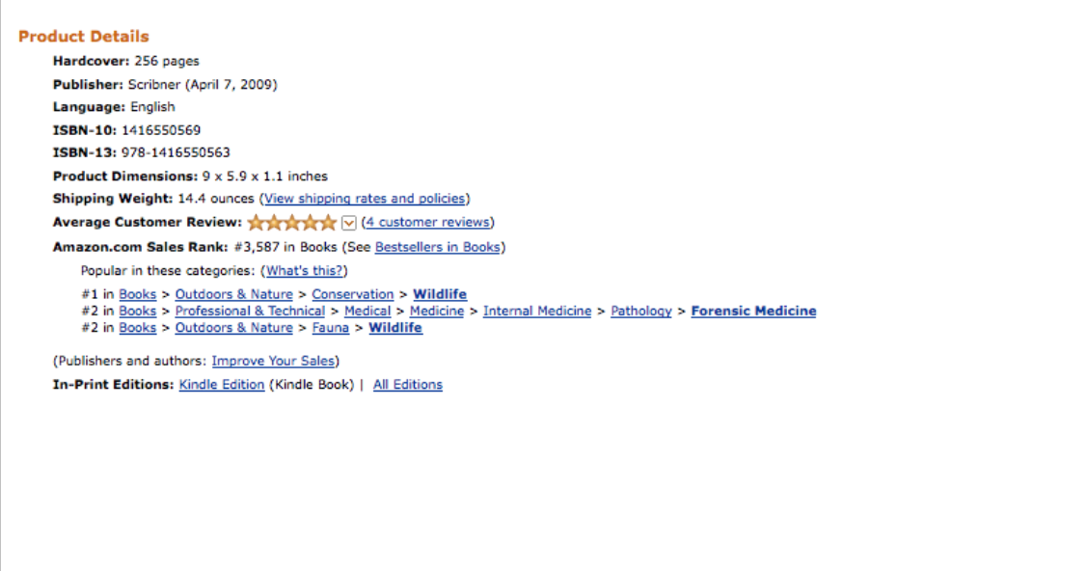Open Outdoors & Nature in Fauna row
This screenshot has width=1087, height=571.
(233, 328)
